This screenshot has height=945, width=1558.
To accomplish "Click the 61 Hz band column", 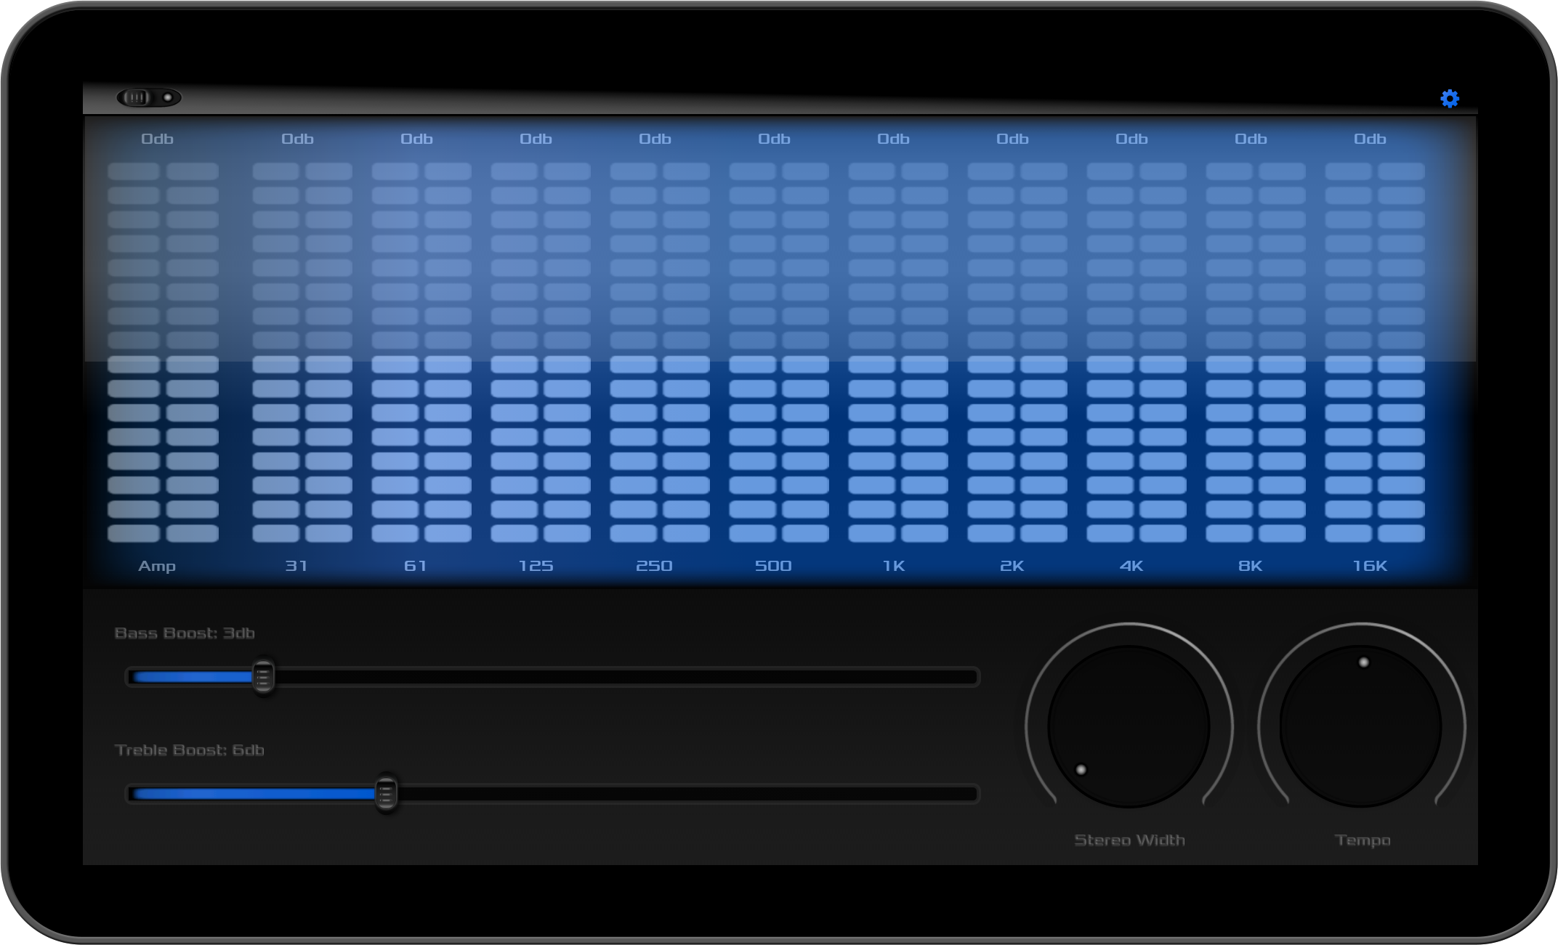I will (x=421, y=352).
